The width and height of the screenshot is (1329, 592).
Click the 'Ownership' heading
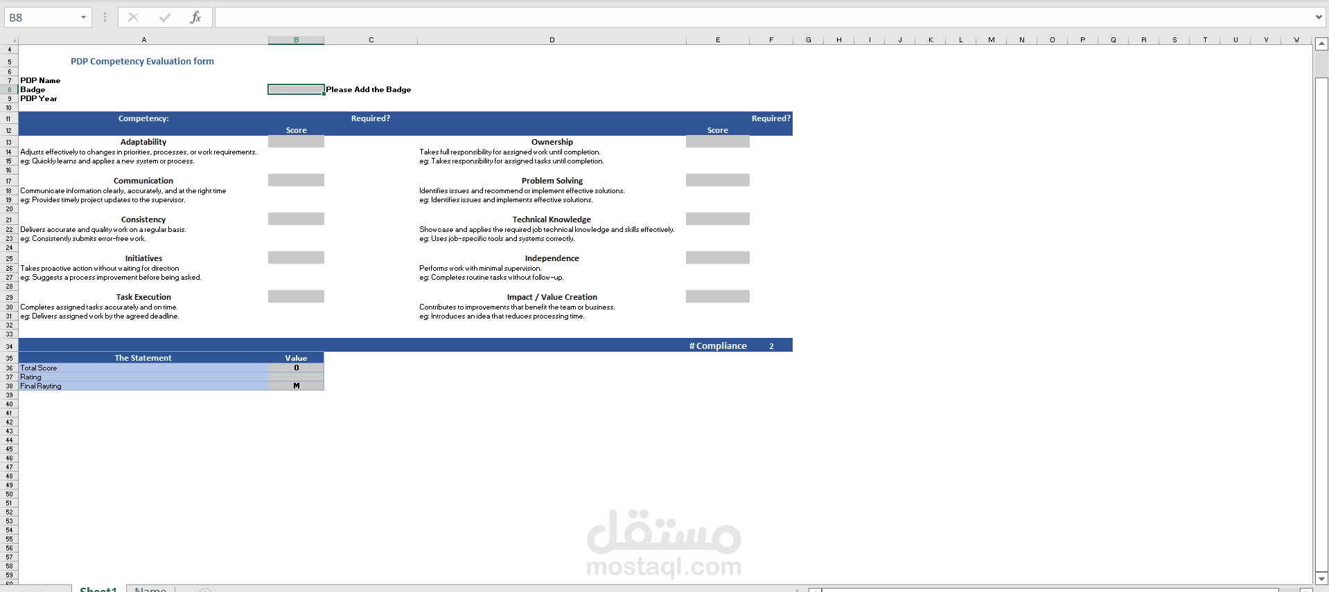[x=552, y=142]
